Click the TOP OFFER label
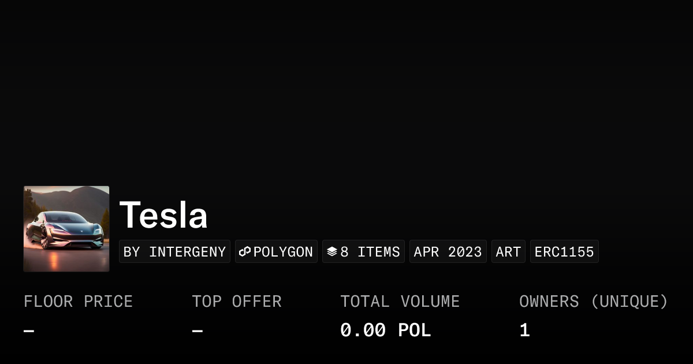693x364 pixels. [237, 302]
